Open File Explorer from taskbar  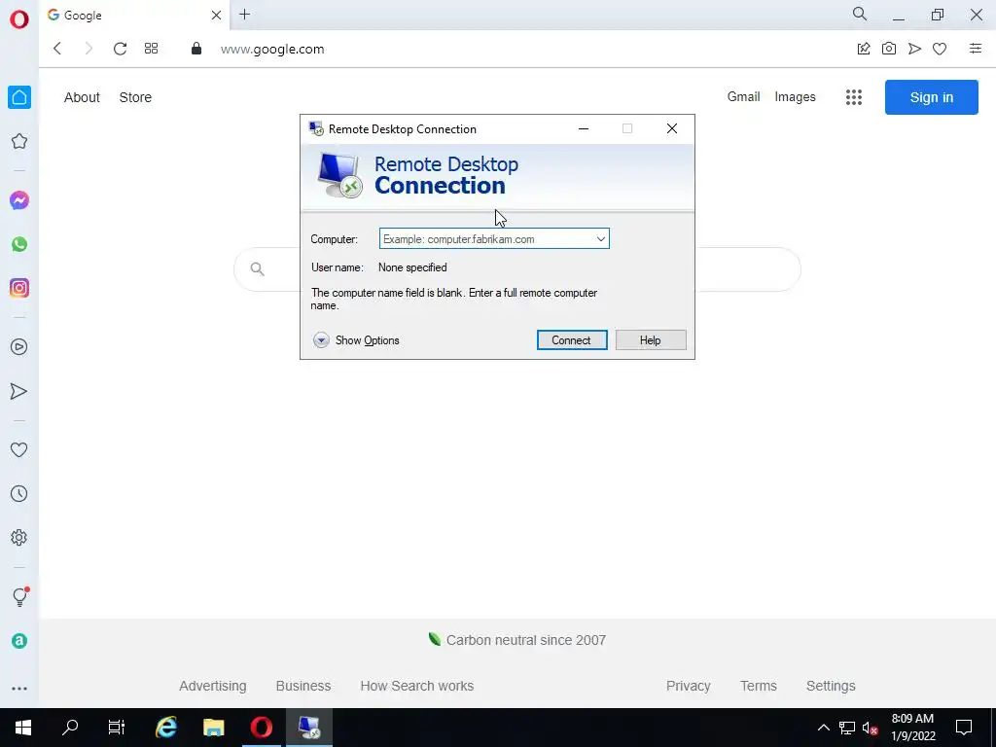(x=213, y=728)
